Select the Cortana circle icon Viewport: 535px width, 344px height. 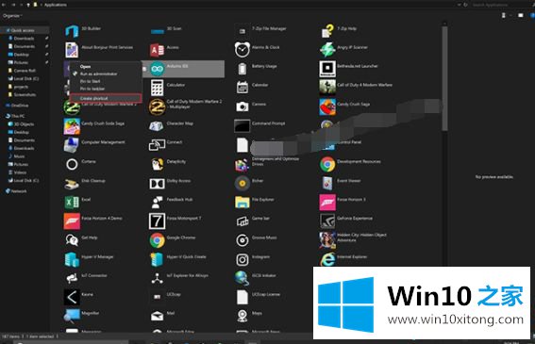tap(72, 164)
